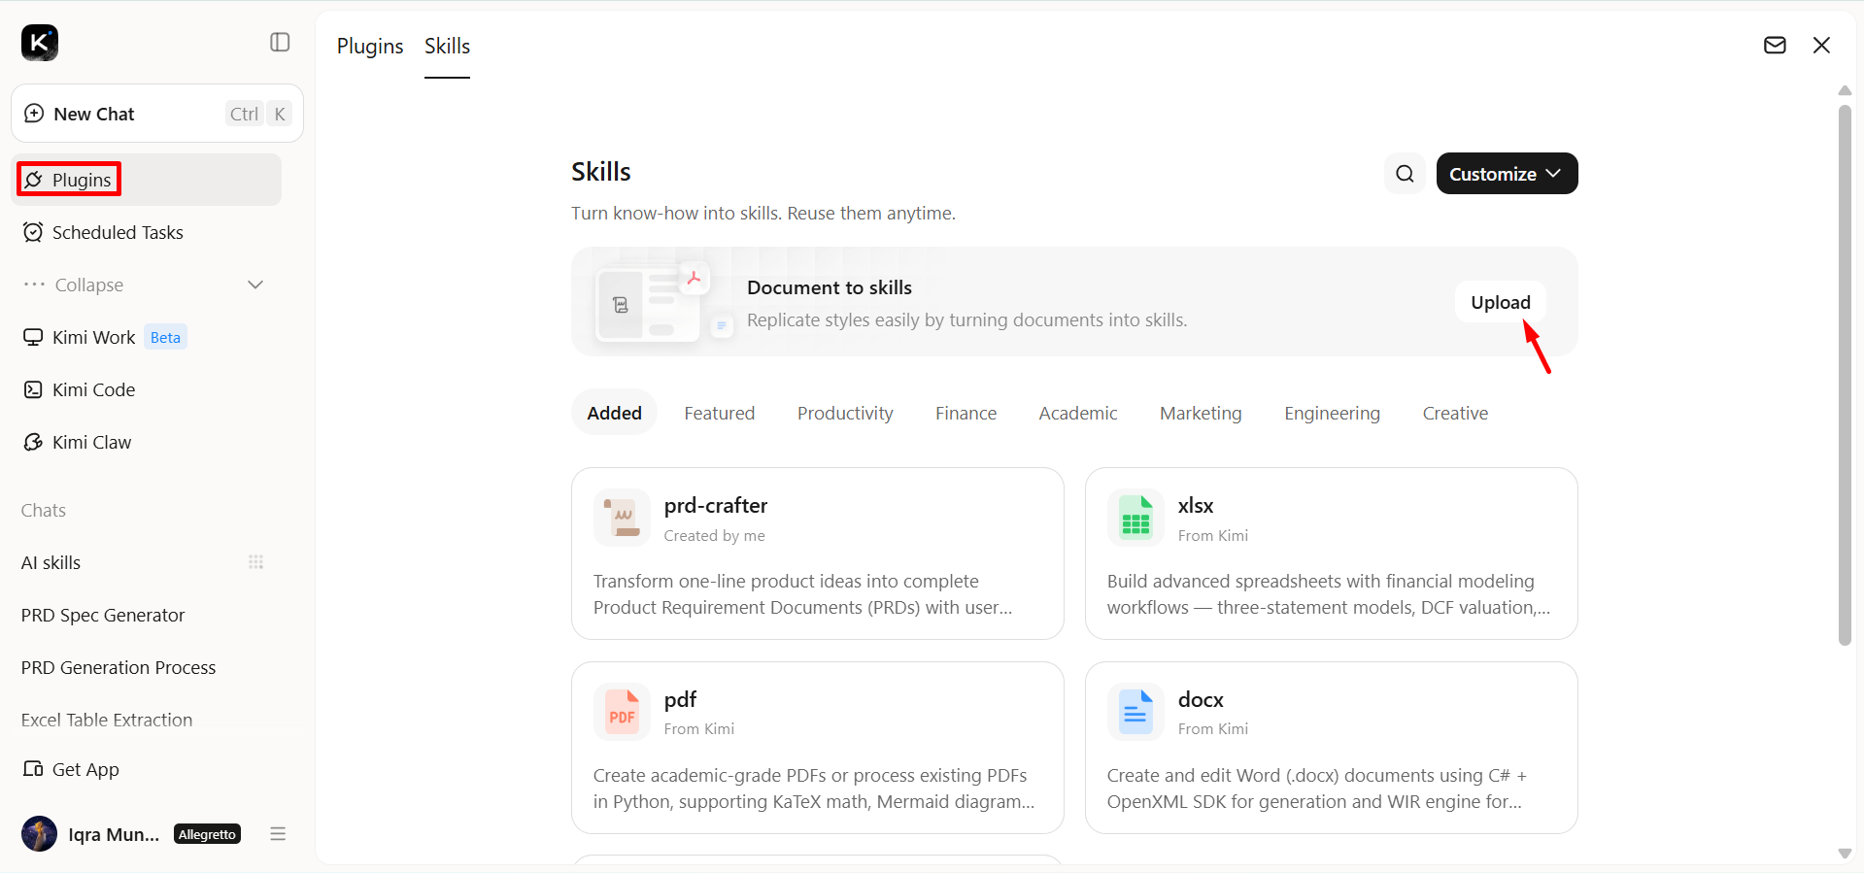This screenshot has width=1864, height=873.
Task: Filter skills by Finance
Action: (x=966, y=413)
